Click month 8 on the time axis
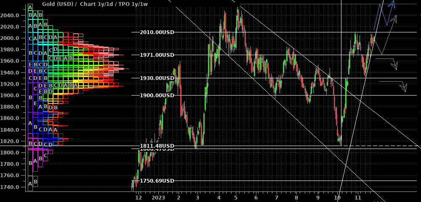 (x=296, y=198)
